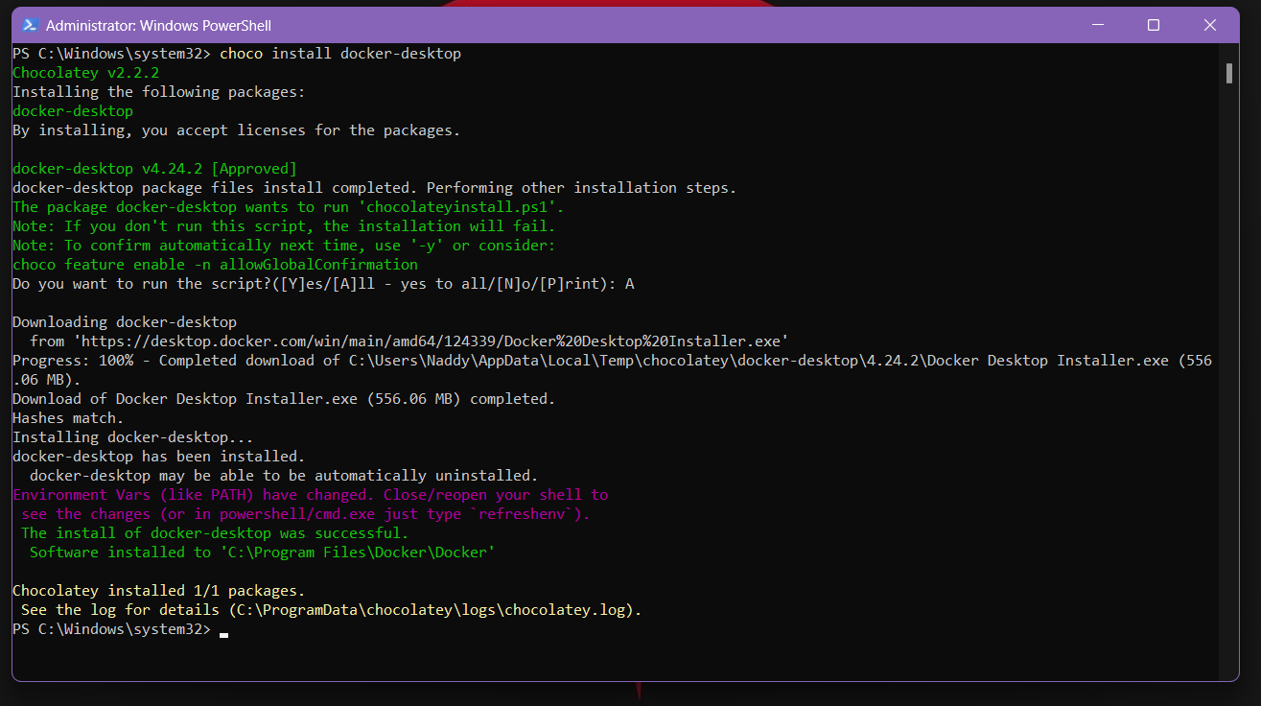This screenshot has width=1261, height=706.
Task: Maximize the PowerShell window
Action: [x=1154, y=25]
